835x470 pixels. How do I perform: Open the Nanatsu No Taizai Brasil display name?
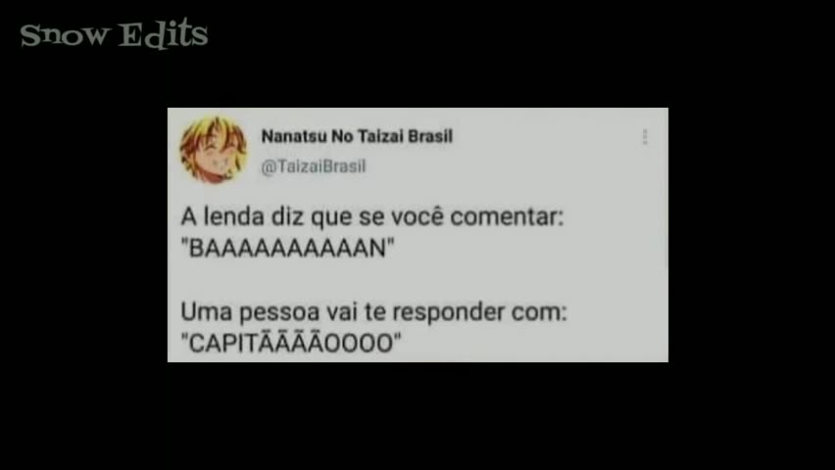pyautogui.click(x=357, y=136)
